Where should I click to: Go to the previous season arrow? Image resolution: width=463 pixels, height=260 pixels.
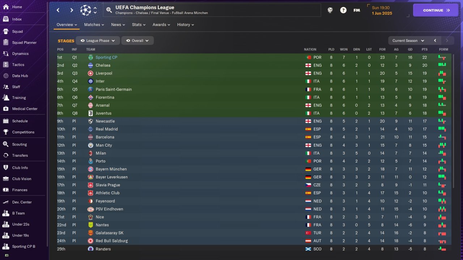435,41
